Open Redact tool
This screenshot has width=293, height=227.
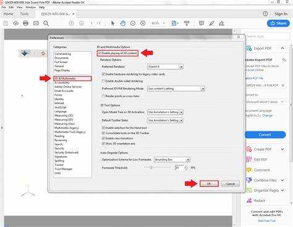259,200
